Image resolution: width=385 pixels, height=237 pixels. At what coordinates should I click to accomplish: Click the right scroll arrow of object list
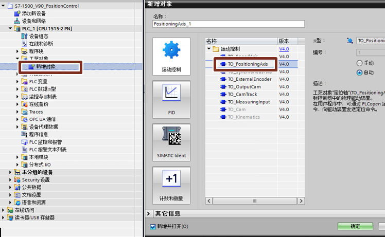click(301, 201)
